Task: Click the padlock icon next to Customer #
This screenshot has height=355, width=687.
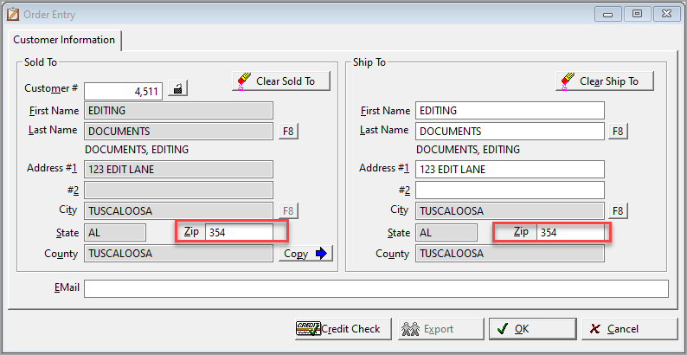Action: (178, 88)
